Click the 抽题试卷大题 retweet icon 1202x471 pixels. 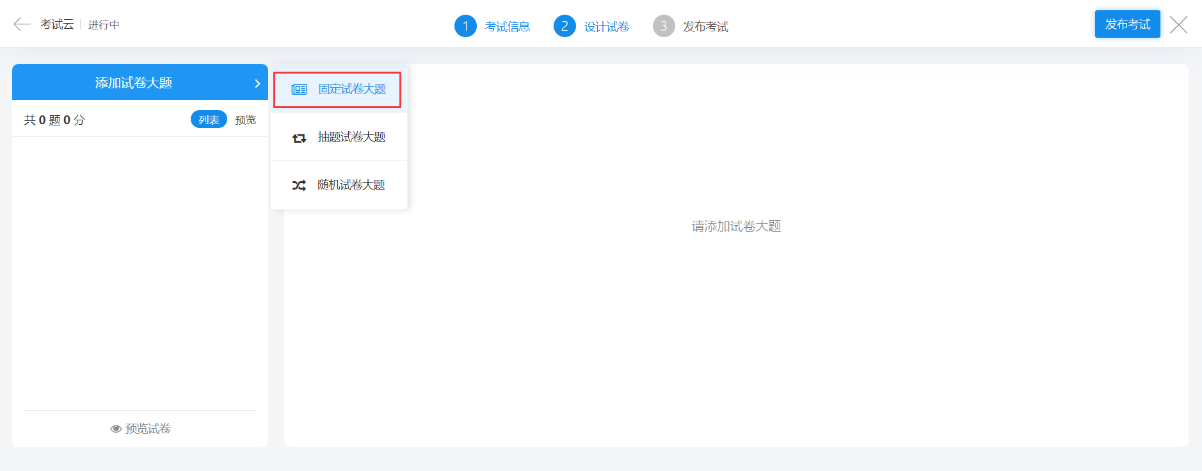[299, 138]
